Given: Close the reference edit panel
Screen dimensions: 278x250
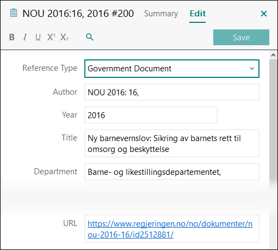Looking at the screenshot, I should click(x=264, y=14).
